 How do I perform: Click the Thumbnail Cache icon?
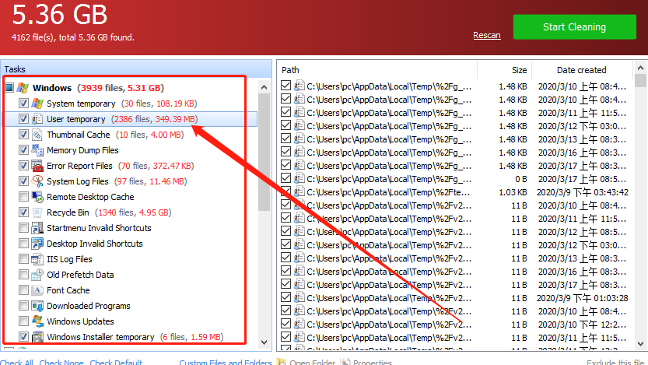37,135
